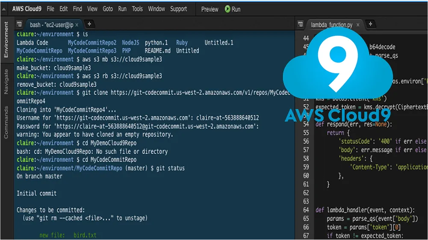Click the green Run icon
This screenshot has width=428, height=240.
coord(227,9)
